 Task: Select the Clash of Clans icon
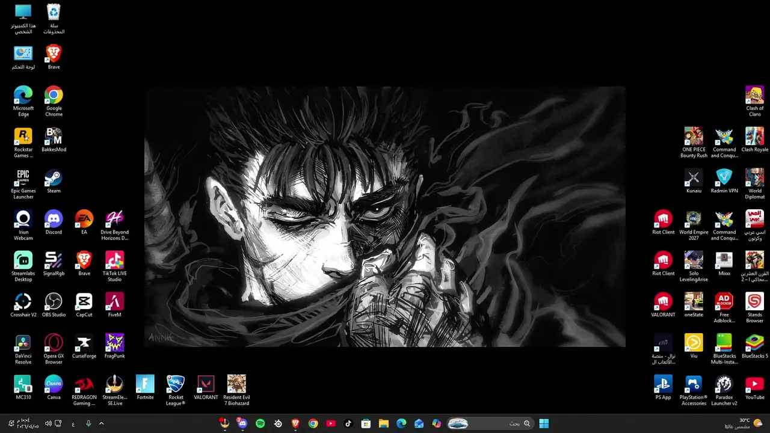(754, 102)
